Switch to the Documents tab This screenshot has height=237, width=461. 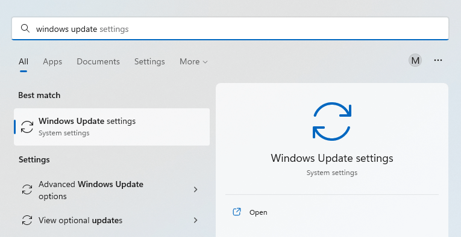point(98,61)
